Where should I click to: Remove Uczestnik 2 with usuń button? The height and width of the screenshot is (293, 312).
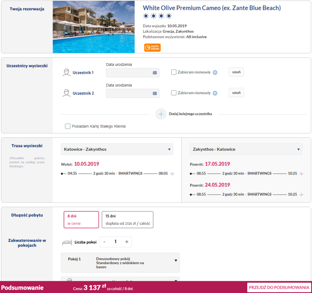tap(236, 92)
